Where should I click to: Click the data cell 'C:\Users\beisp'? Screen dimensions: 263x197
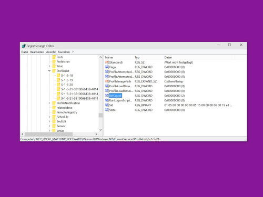click(x=174, y=81)
